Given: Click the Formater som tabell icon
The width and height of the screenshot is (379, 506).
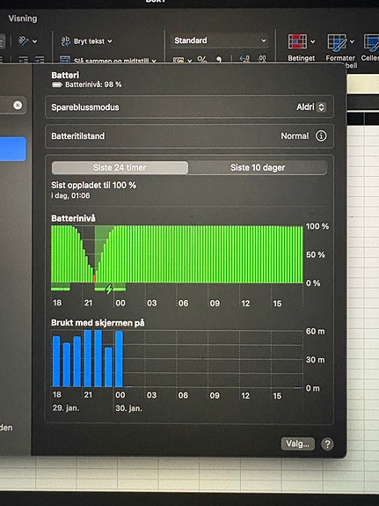Looking at the screenshot, I should coord(337,42).
